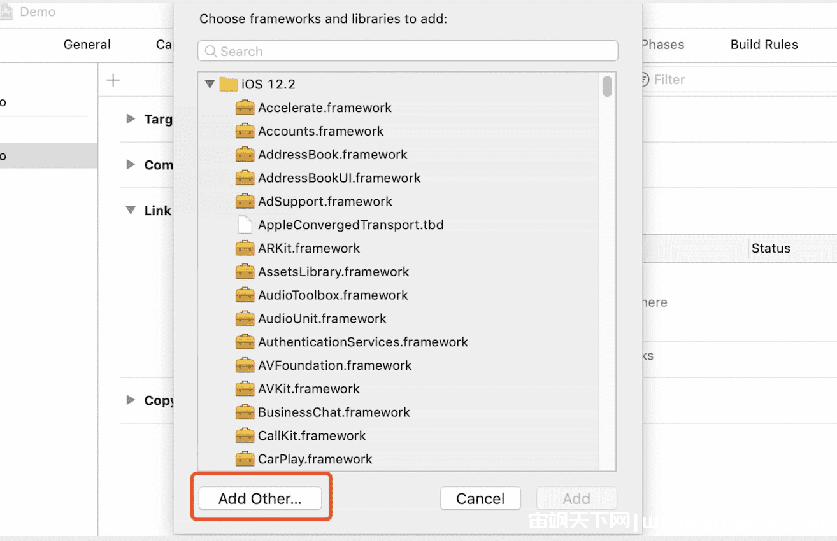Click the Search frameworks input field

(408, 52)
